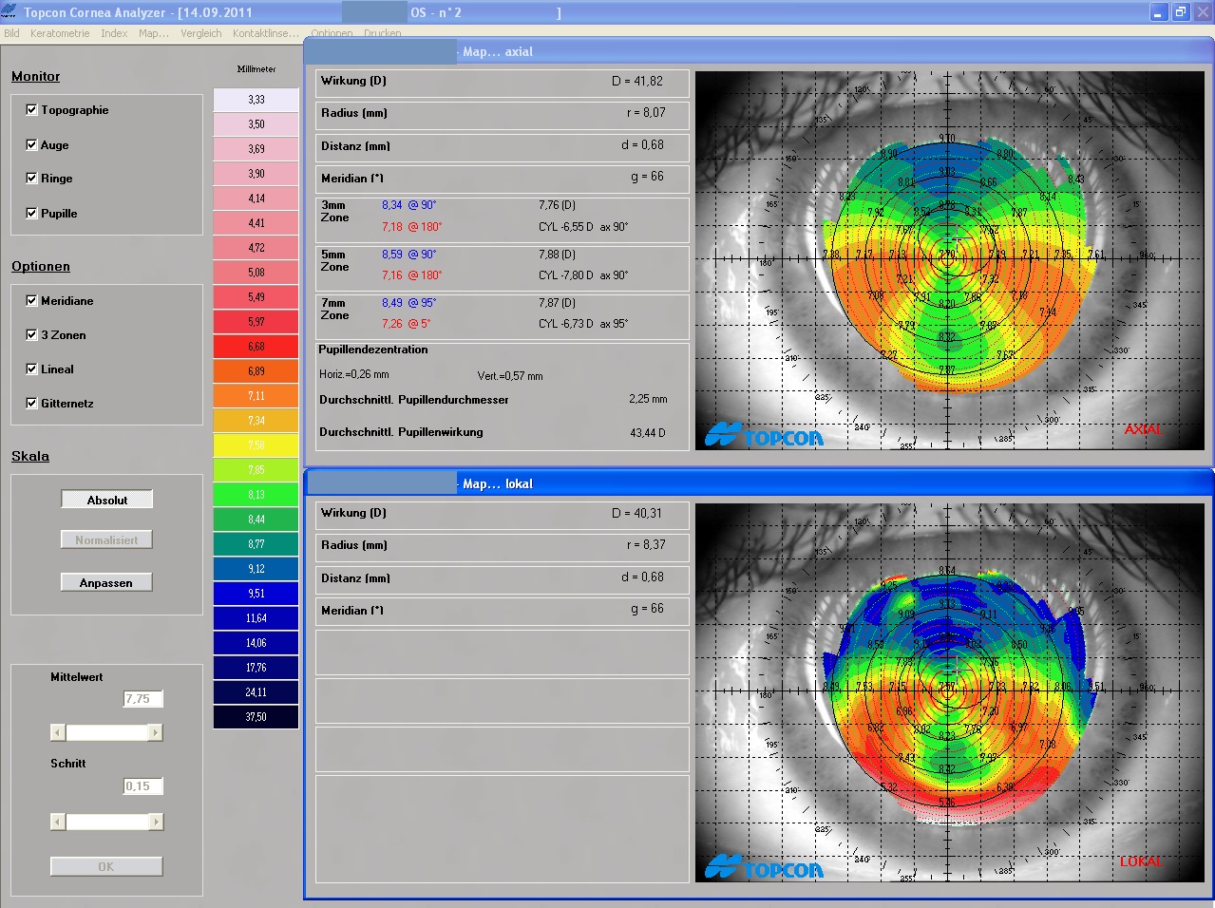Toggle the Ringe checkbox

[x=31, y=178]
